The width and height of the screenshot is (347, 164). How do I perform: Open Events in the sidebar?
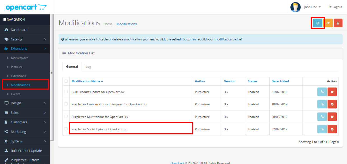click(x=15, y=94)
